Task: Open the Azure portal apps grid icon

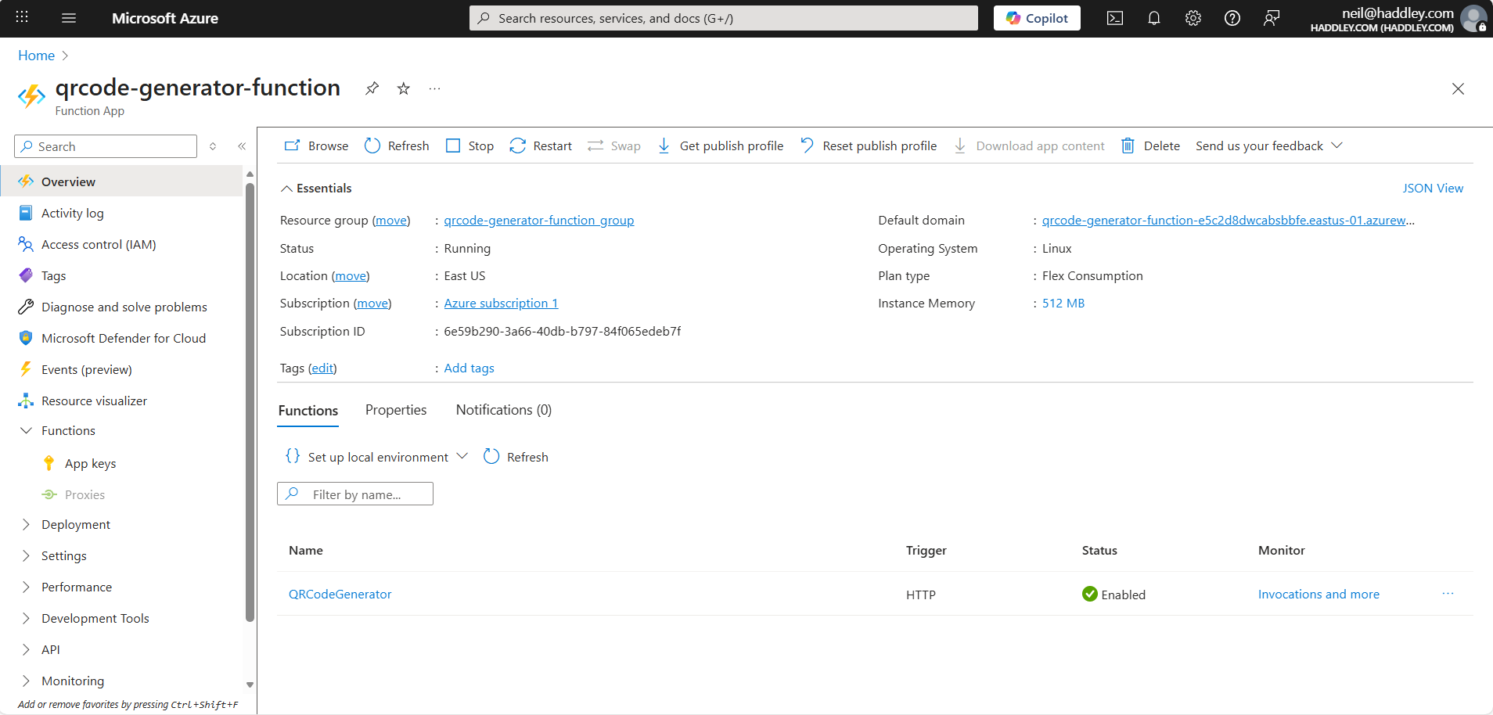Action: 22,17
